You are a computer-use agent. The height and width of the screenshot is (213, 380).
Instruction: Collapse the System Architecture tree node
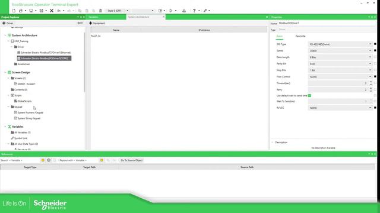(x=5, y=35)
